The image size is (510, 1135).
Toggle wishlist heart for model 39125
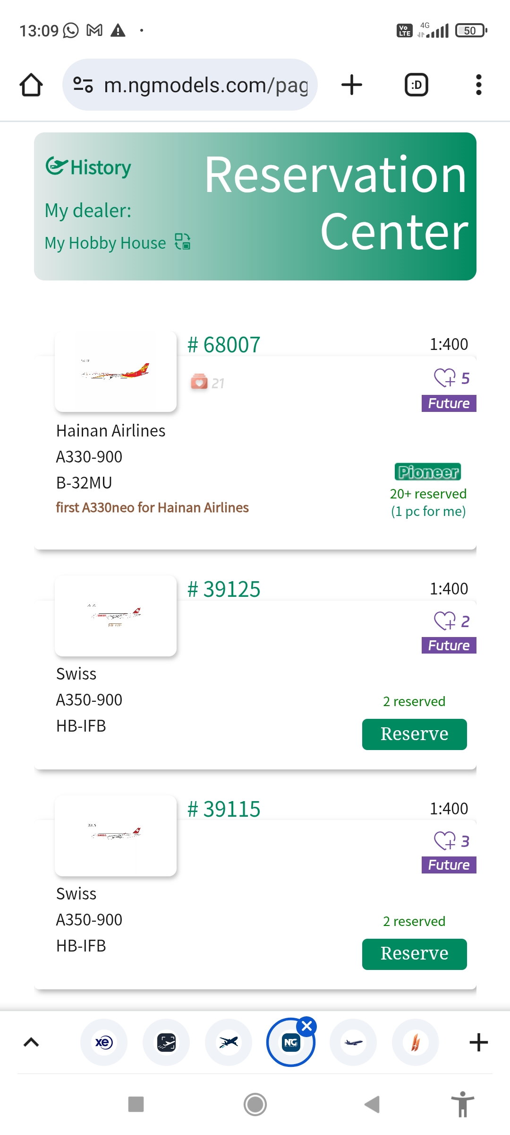(x=445, y=621)
